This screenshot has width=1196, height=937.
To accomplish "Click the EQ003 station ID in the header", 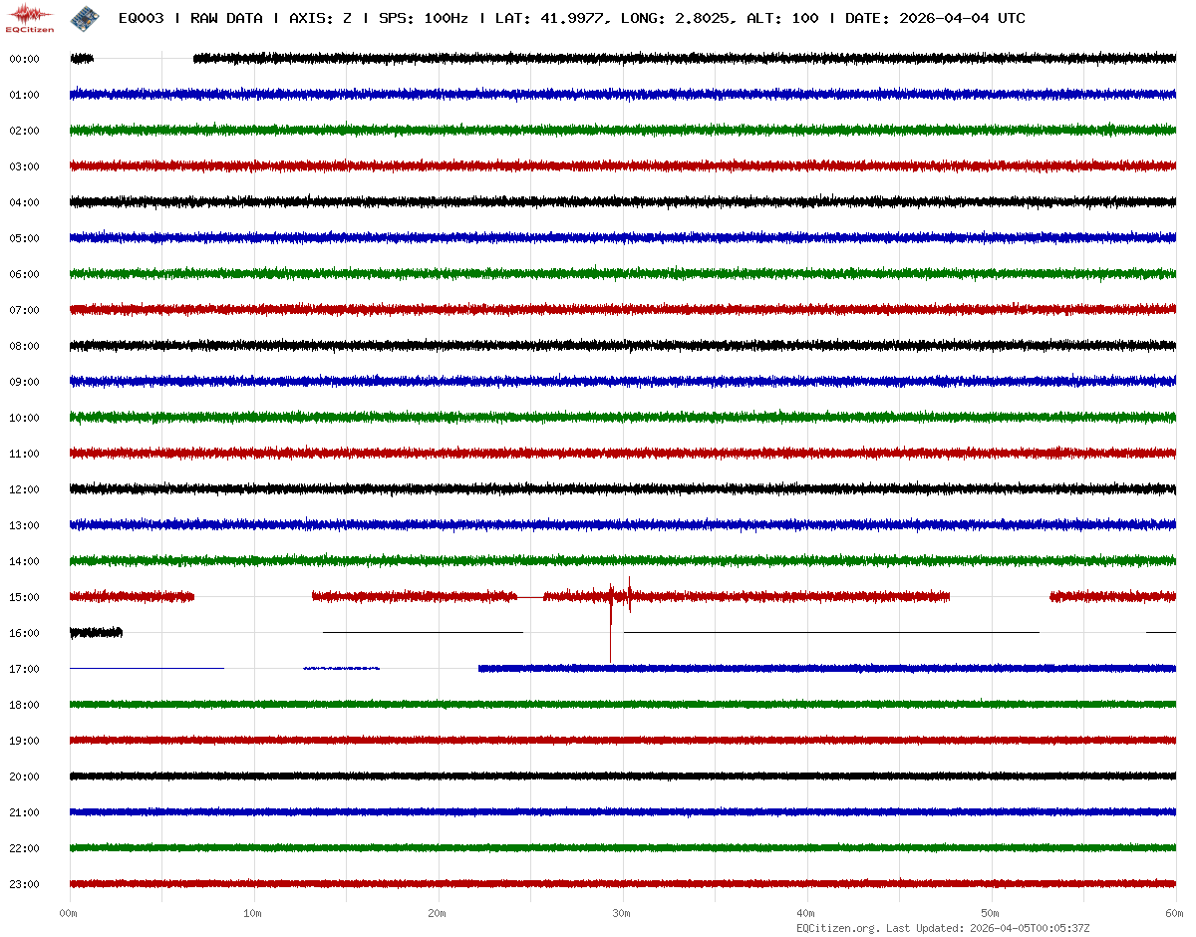I will (141, 18).
